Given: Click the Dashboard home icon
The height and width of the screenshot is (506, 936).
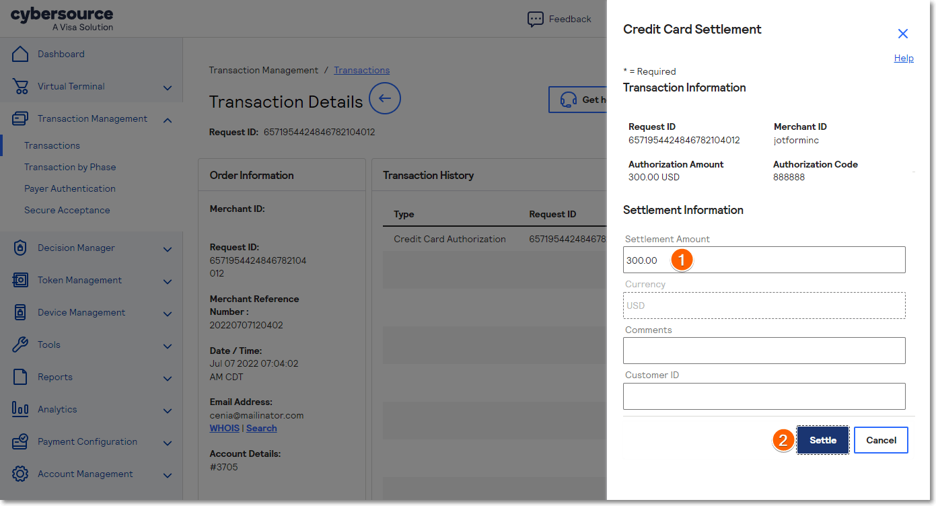Looking at the screenshot, I should 20,54.
